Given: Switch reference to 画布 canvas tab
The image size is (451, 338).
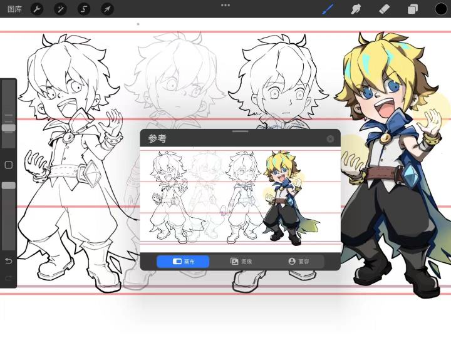Looking at the screenshot, I should pyautogui.click(x=183, y=262).
